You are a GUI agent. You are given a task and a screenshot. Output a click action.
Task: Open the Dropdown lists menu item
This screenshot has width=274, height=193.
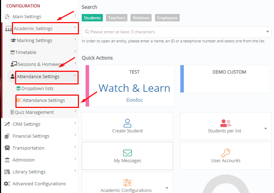point(38,88)
